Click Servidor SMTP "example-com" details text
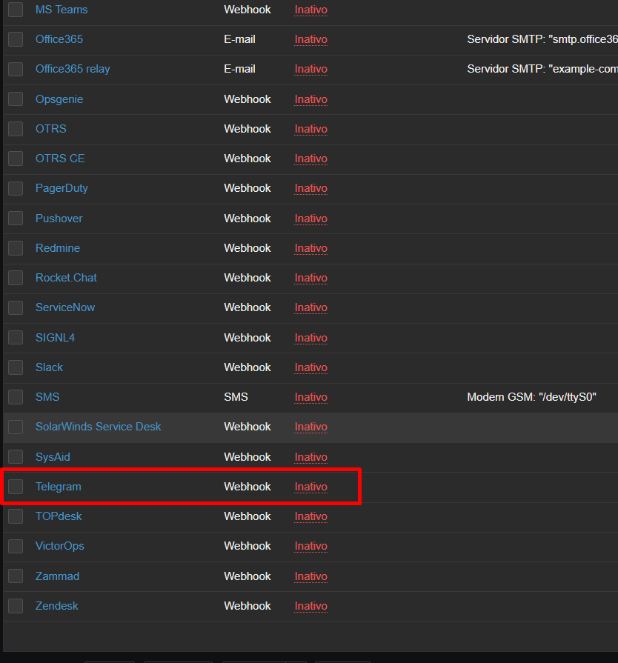 coord(542,69)
